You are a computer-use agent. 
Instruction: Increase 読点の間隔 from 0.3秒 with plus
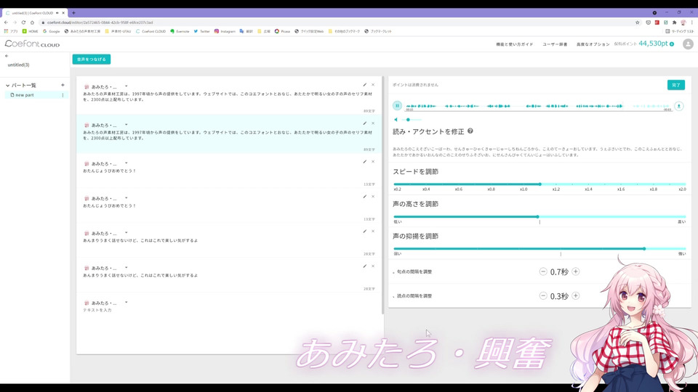(x=576, y=295)
